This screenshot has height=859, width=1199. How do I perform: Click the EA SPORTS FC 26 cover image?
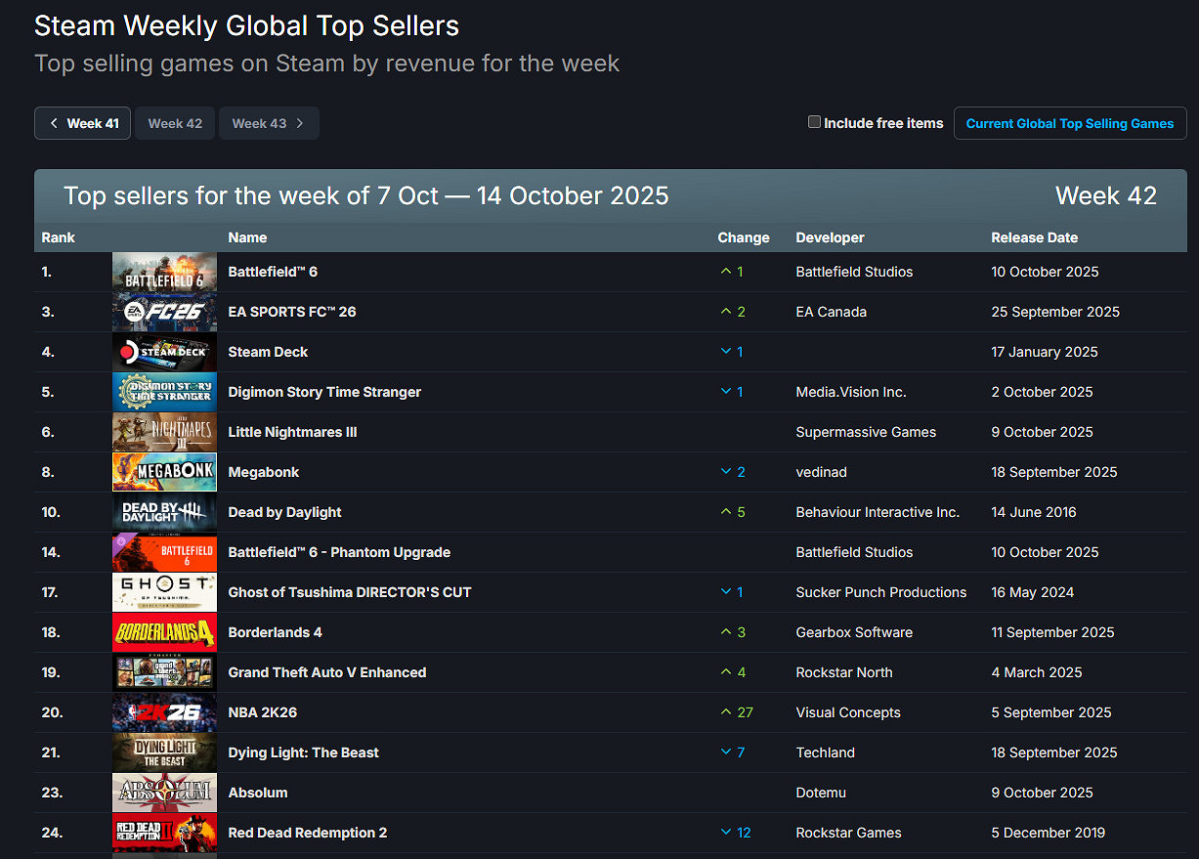pyautogui.click(x=164, y=312)
